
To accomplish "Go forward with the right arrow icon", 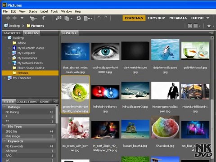I will 14,18.
